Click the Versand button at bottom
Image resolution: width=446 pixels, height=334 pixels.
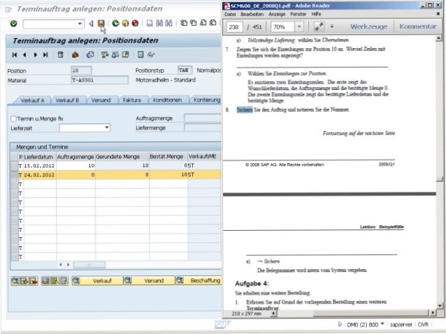tap(149, 280)
